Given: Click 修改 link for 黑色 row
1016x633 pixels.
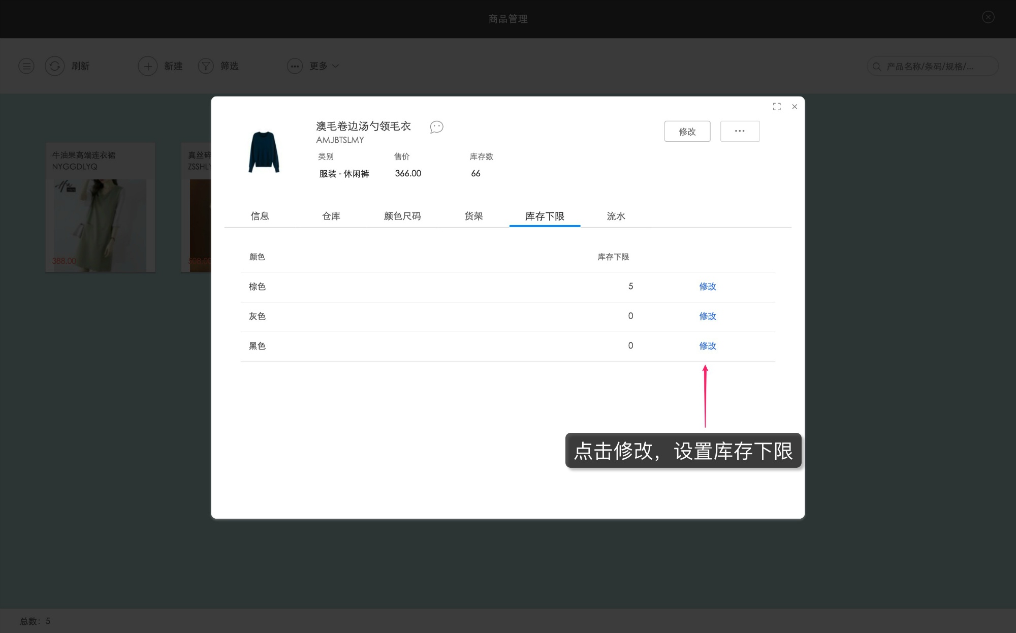Looking at the screenshot, I should (708, 346).
